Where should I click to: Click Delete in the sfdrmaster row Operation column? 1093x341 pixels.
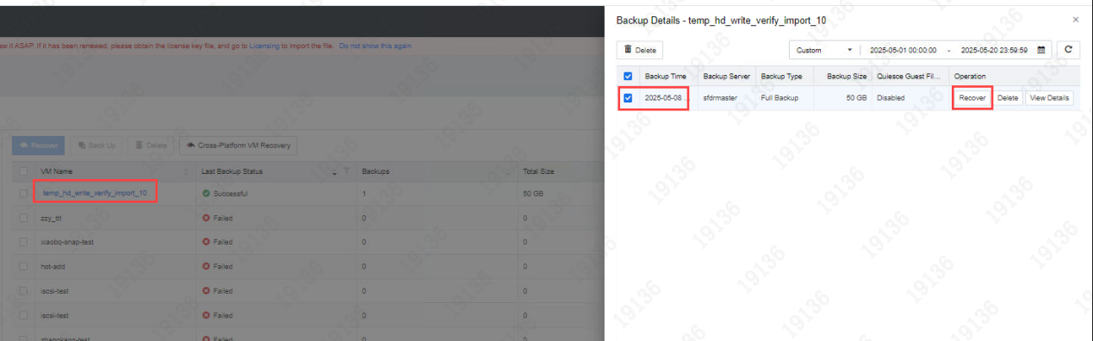point(1008,97)
